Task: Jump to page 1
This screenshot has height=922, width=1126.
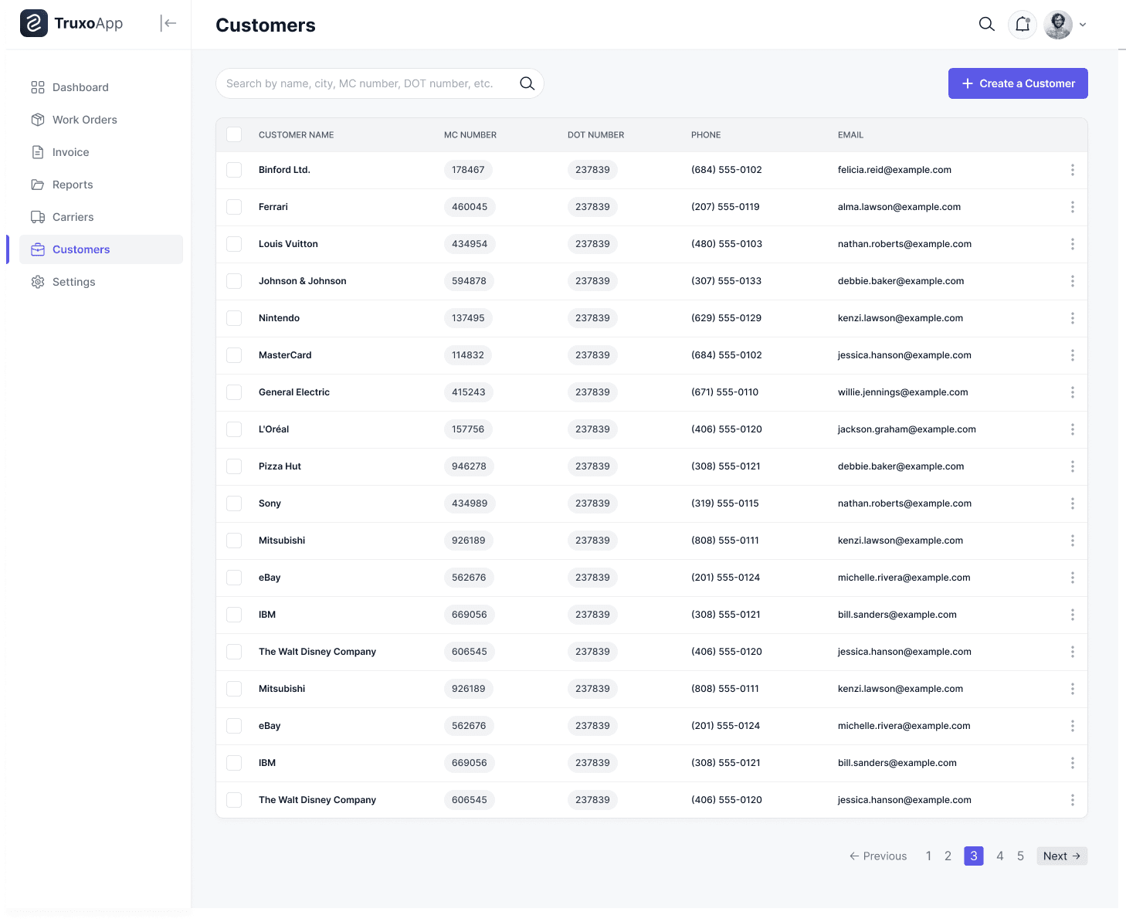Action: click(x=928, y=856)
